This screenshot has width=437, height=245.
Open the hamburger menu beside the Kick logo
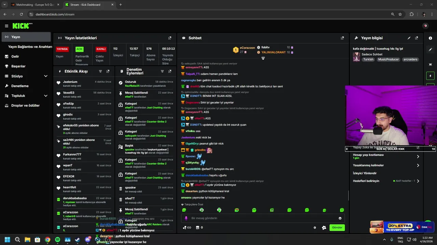(6, 26)
